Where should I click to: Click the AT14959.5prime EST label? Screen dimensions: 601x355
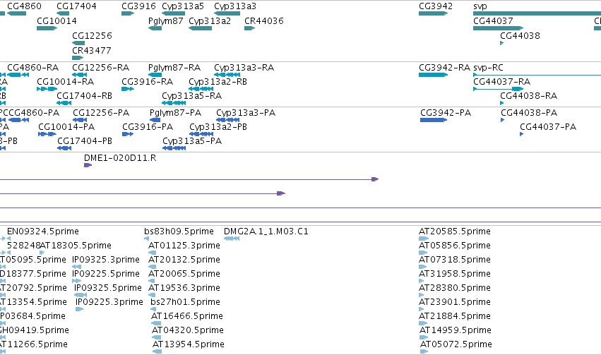click(x=456, y=331)
